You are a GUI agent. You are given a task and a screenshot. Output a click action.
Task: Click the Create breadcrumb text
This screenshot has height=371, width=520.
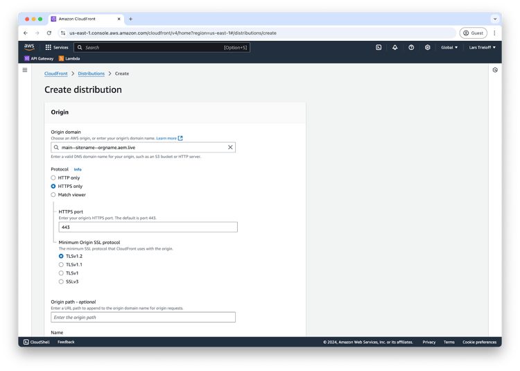pos(122,74)
